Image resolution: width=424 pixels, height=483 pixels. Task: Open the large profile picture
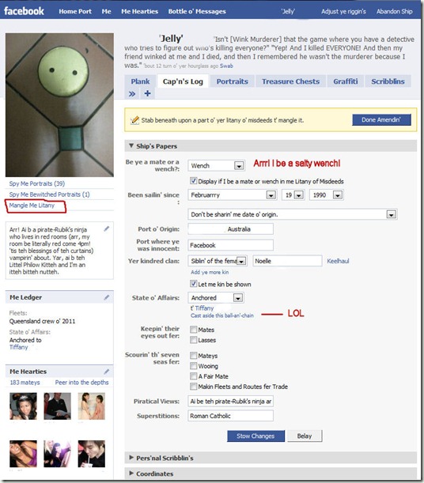[x=59, y=105]
